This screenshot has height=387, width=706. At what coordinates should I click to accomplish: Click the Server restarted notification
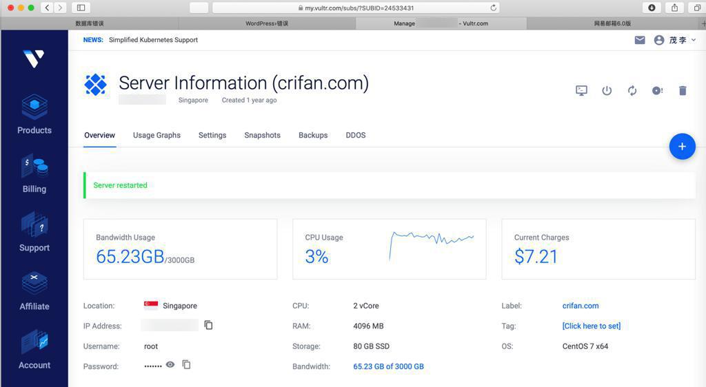click(x=390, y=185)
